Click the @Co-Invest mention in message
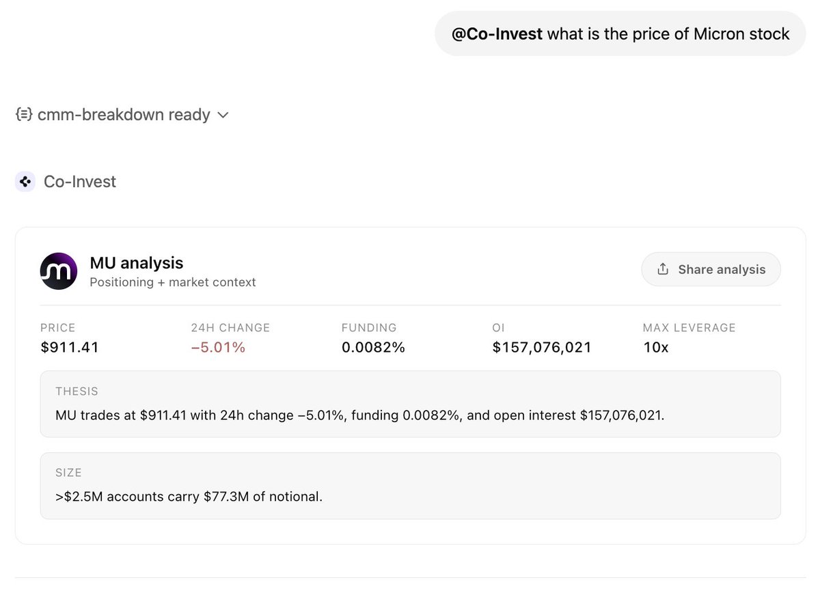 tap(497, 33)
